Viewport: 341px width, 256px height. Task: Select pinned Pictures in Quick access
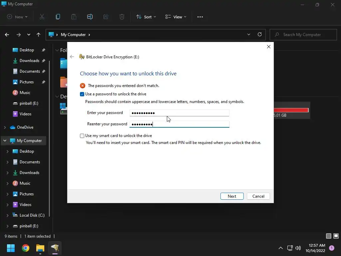coord(26,82)
